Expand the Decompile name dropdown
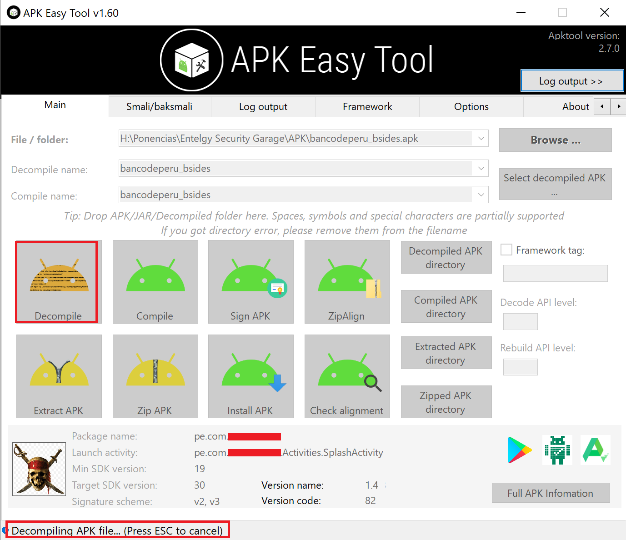 [481, 169]
